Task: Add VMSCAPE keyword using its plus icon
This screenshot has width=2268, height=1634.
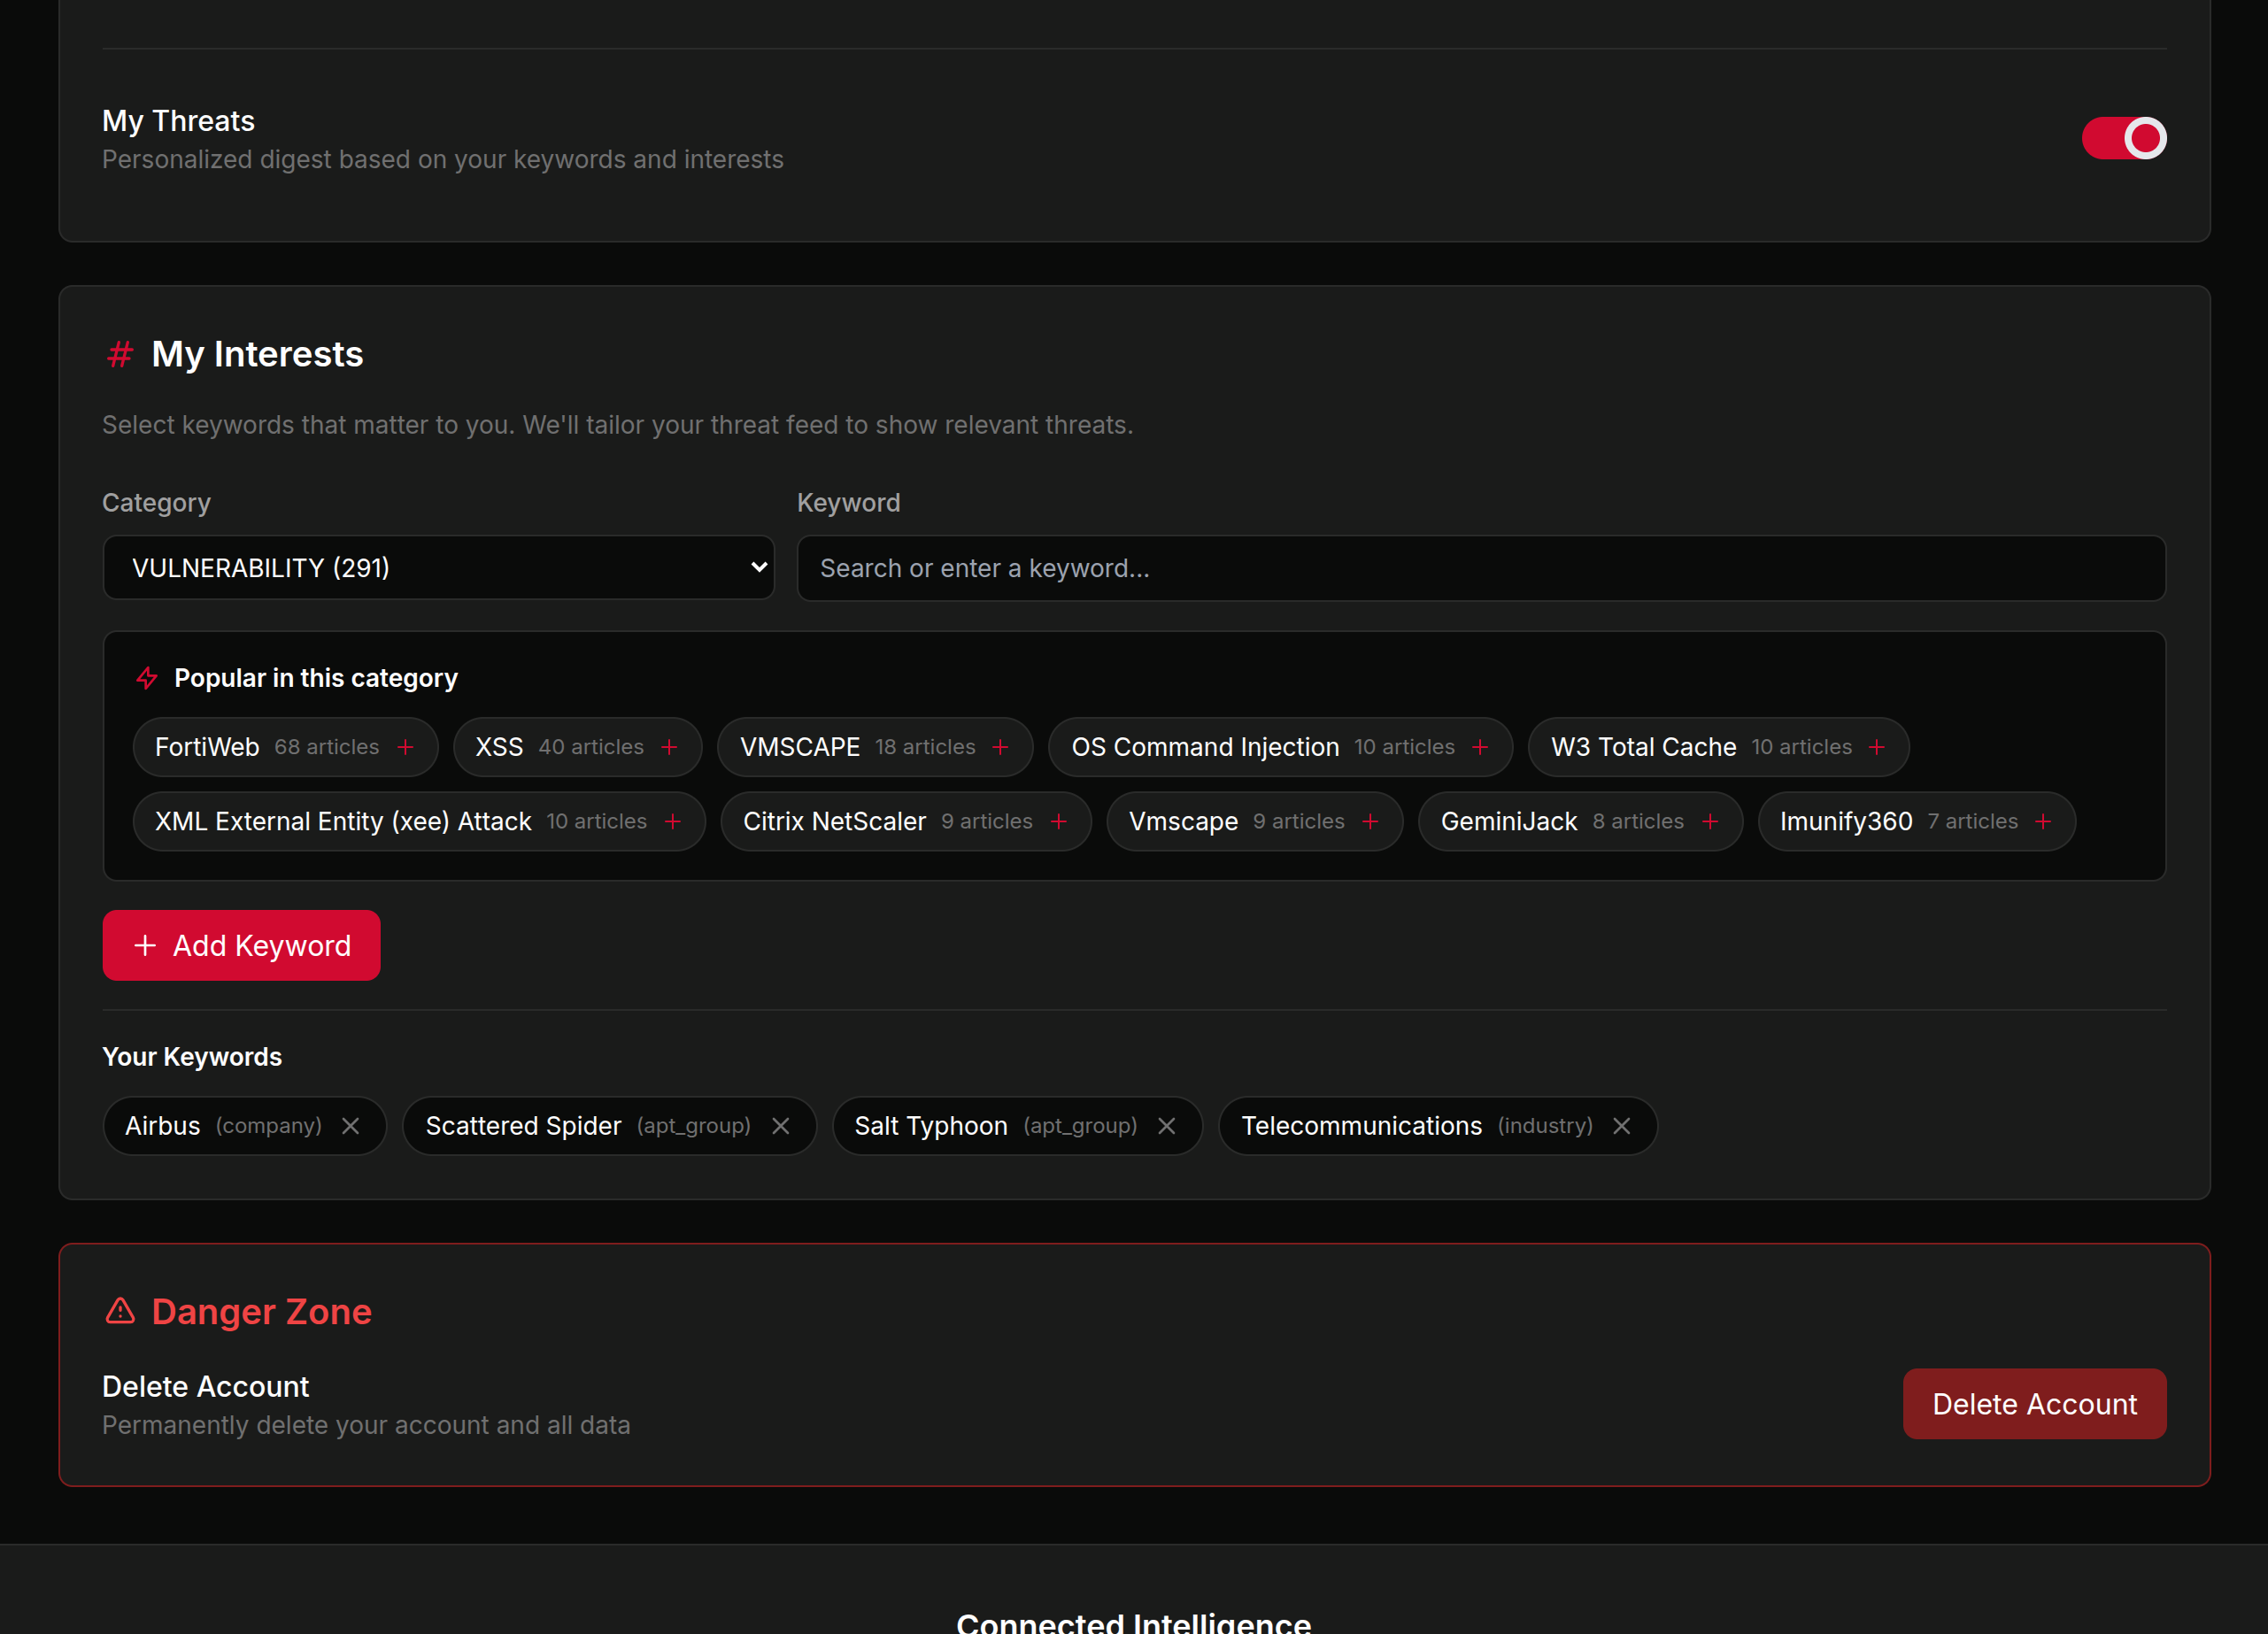Action: click(1000, 746)
